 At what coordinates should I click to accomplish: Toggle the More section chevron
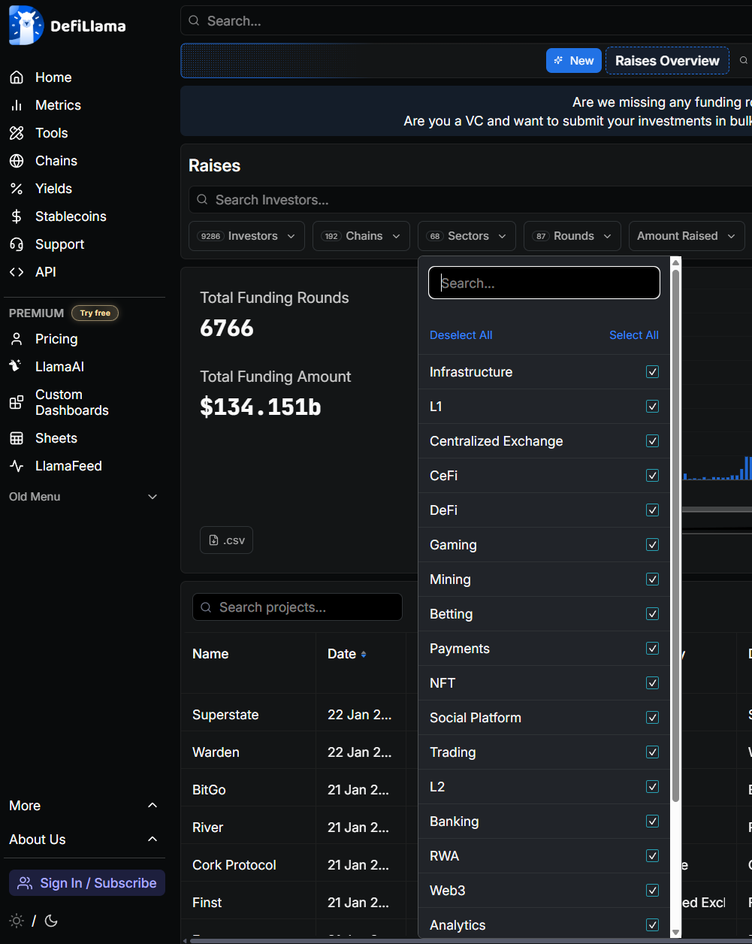(153, 806)
